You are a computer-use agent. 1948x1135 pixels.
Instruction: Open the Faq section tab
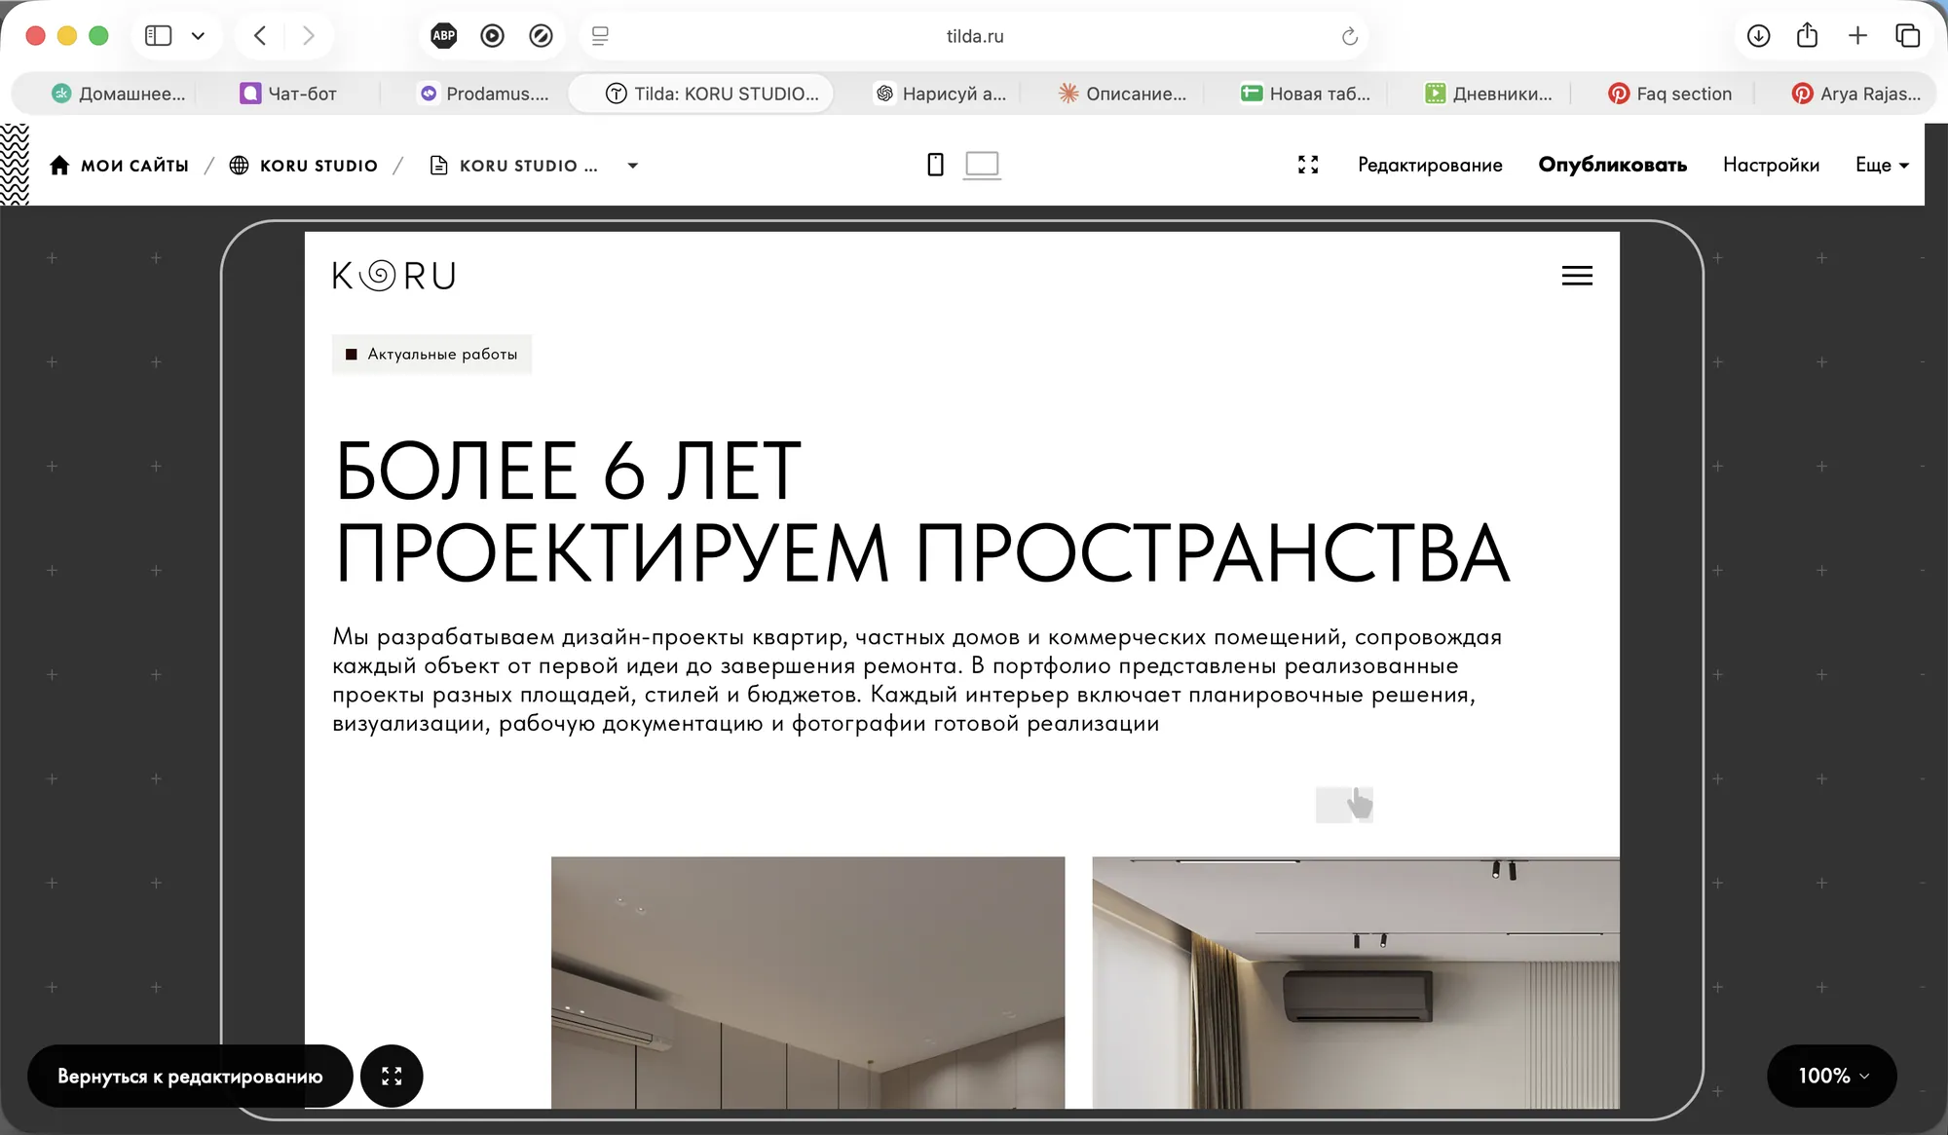[x=1670, y=94]
